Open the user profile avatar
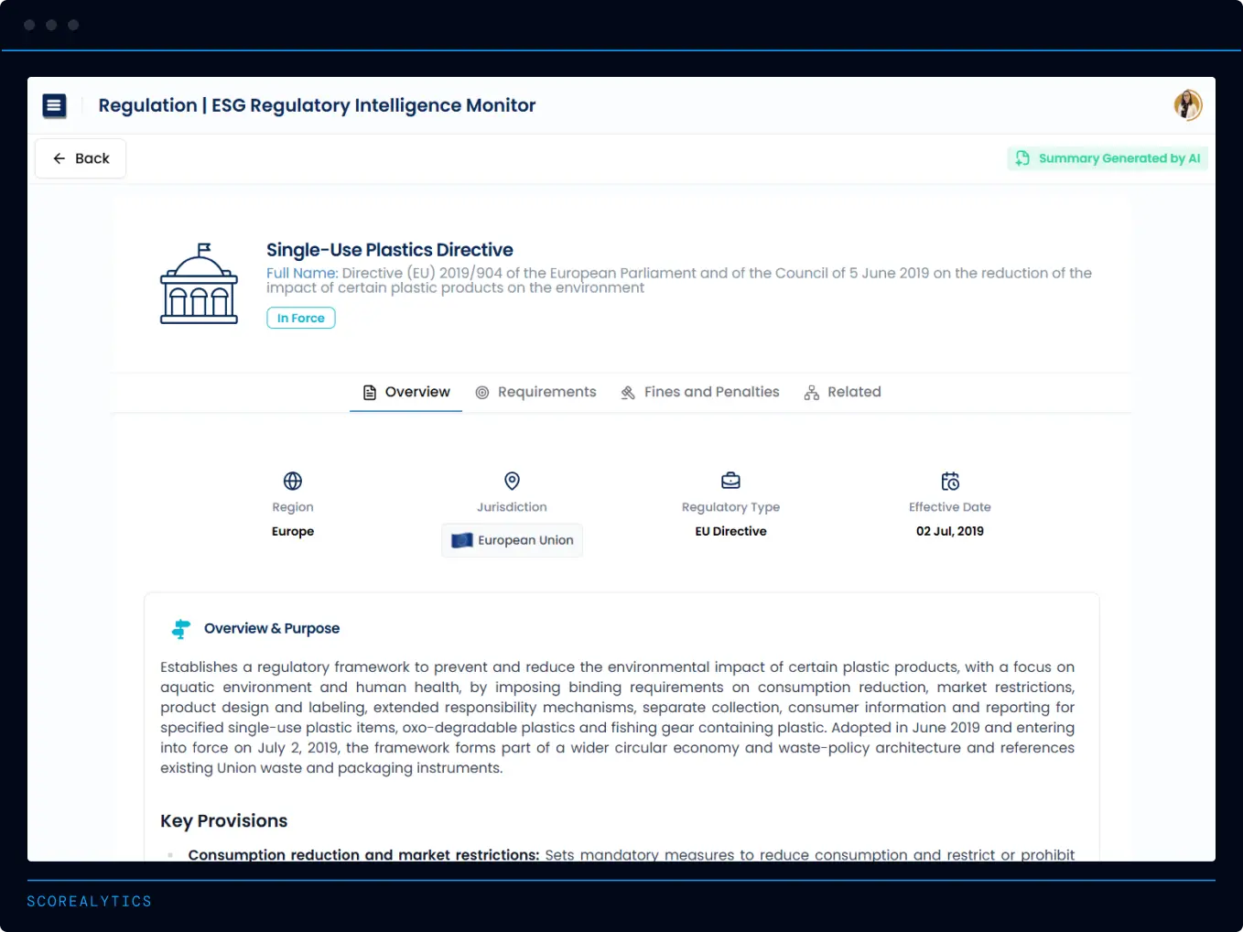 click(x=1187, y=105)
